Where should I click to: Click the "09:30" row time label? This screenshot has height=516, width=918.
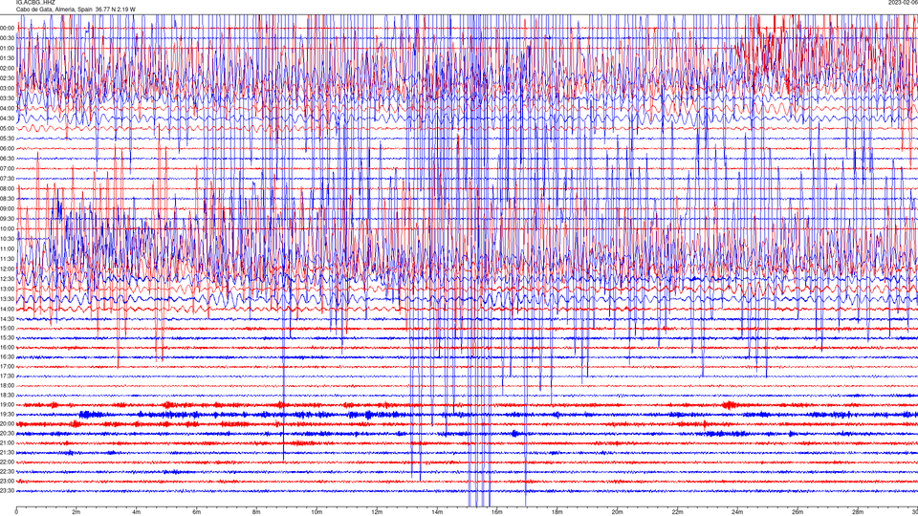[x=7, y=219]
